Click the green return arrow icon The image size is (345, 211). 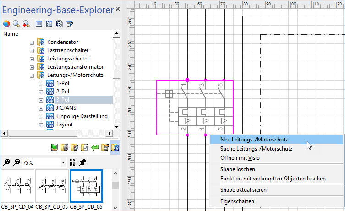(95, 147)
